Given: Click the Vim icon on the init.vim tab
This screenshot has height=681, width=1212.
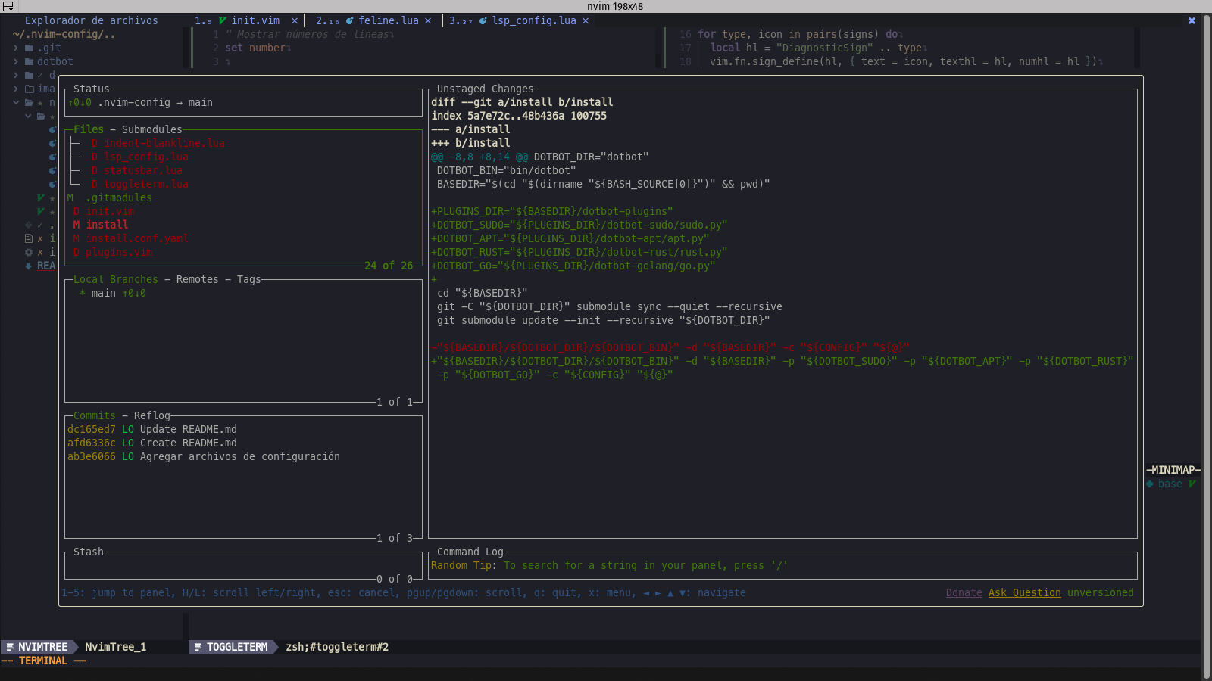Looking at the screenshot, I should coord(223,20).
